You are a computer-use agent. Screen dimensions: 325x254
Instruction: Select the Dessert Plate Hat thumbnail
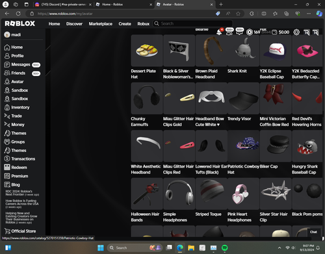click(147, 51)
